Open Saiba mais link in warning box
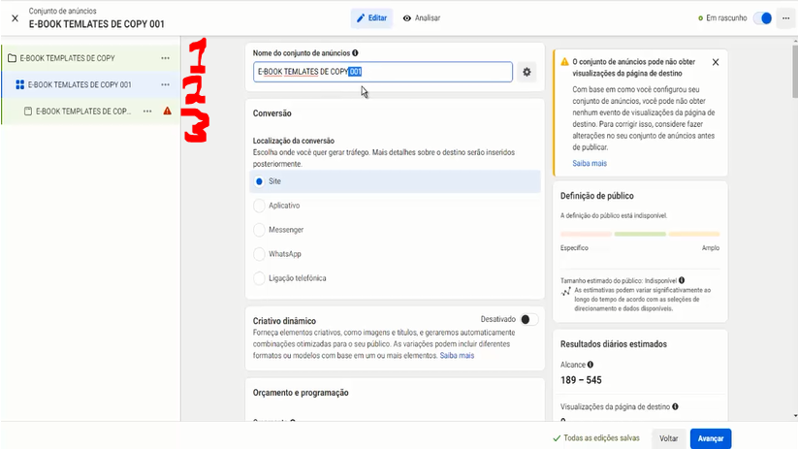The height and width of the screenshot is (449, 798). pyautogui.click(x=578, y=163)
